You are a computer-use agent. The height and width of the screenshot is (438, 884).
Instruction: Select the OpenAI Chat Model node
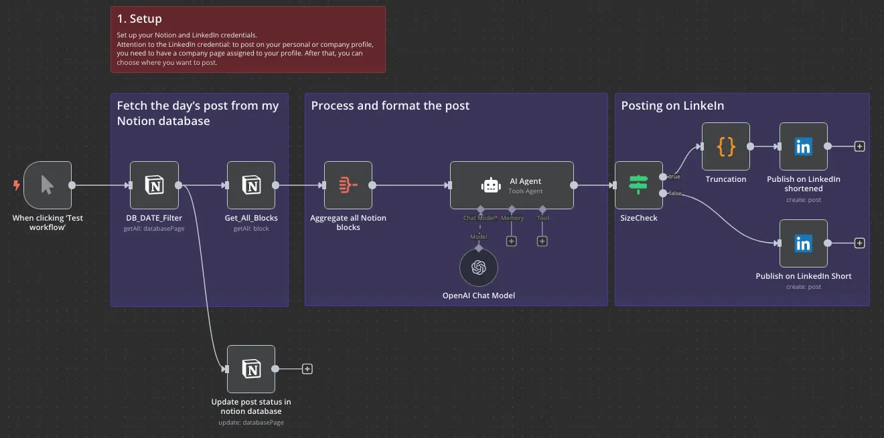pyautogui.click(x=479, y=267)
